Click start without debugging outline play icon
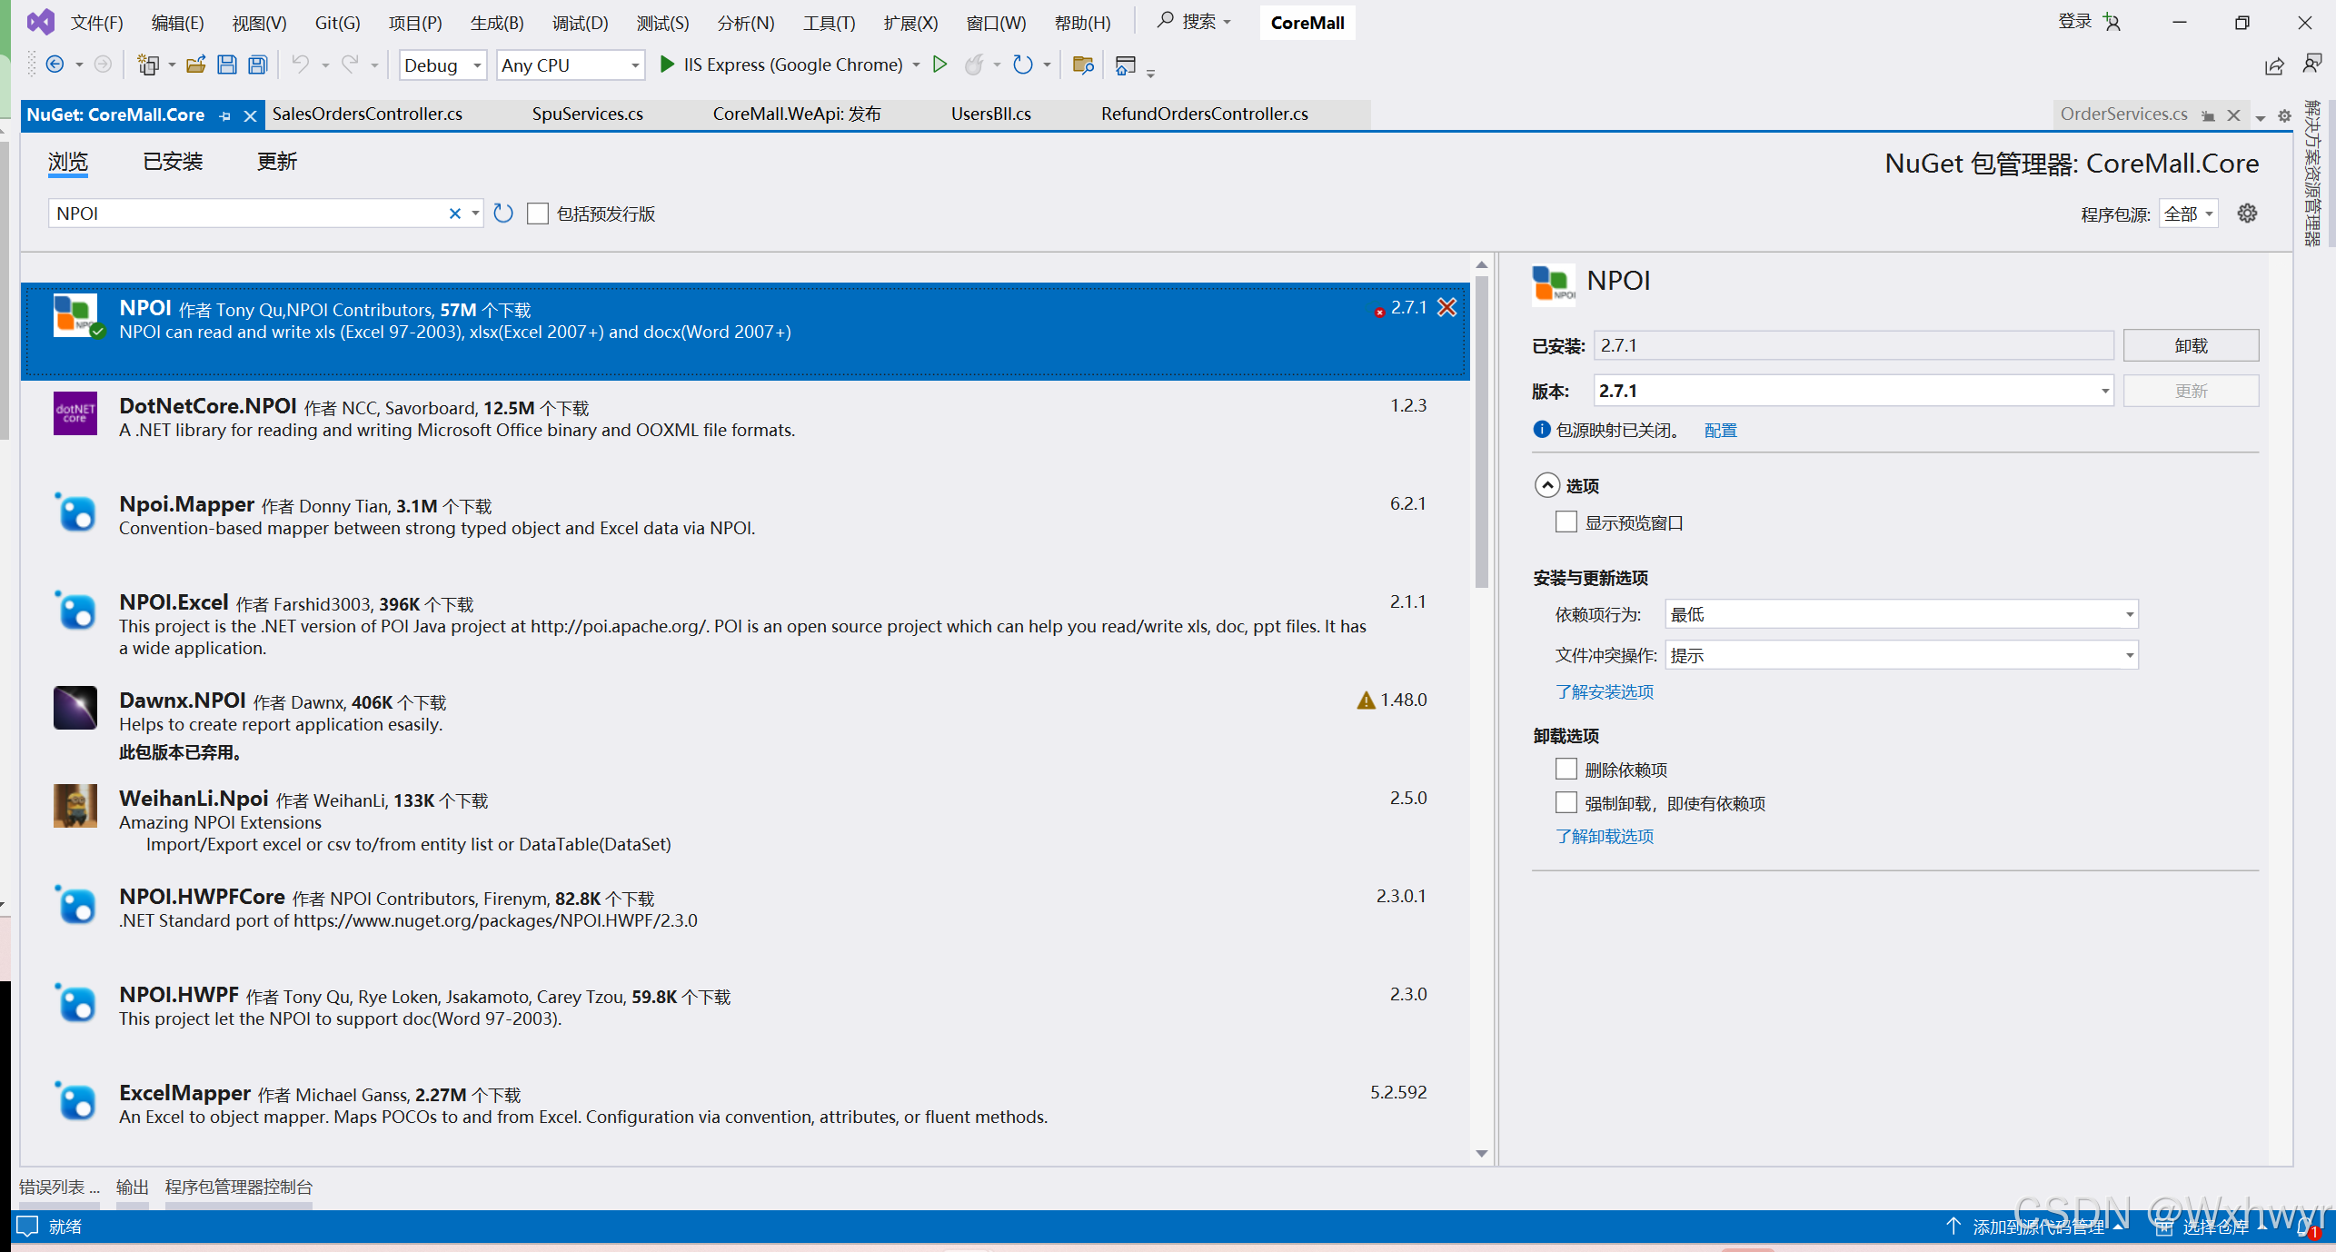Viewport: 2336px width, 1252px height. (x=940, y=65)
